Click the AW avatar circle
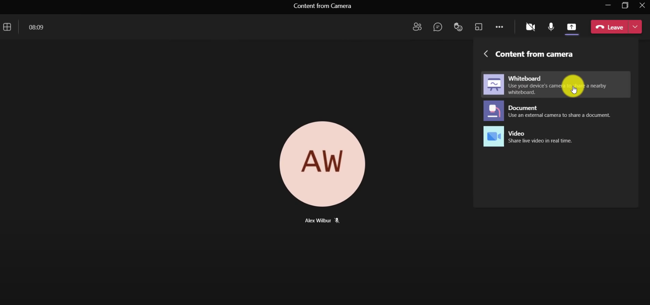Screen dimensions: 650x305 click(x=322, y=164)
